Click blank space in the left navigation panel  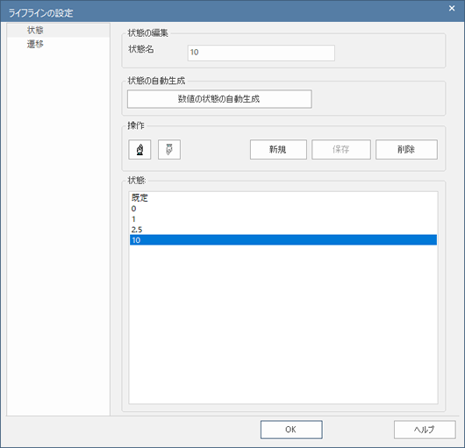pos(59,231)
